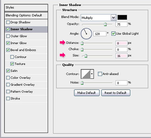This screenshot has height=138, width=151.
Task: Click the Opacity slider handle
Action: [105, 24]
